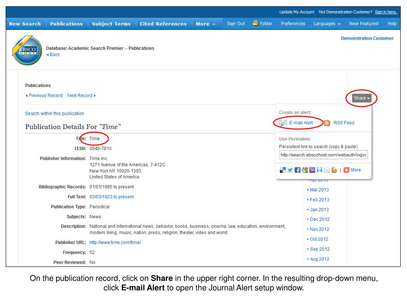Click RSS Feed link
407x305 pixels.
(344, 123)
